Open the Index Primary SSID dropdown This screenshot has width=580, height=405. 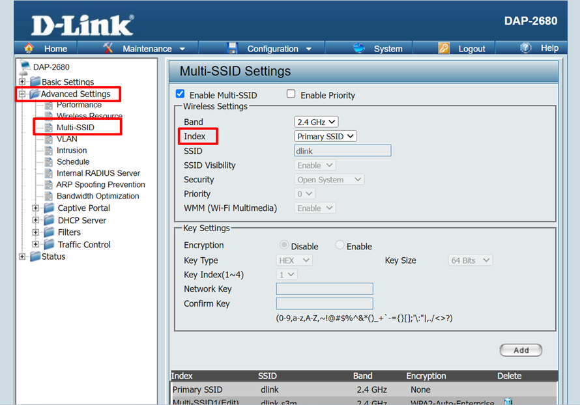point(325,136)
